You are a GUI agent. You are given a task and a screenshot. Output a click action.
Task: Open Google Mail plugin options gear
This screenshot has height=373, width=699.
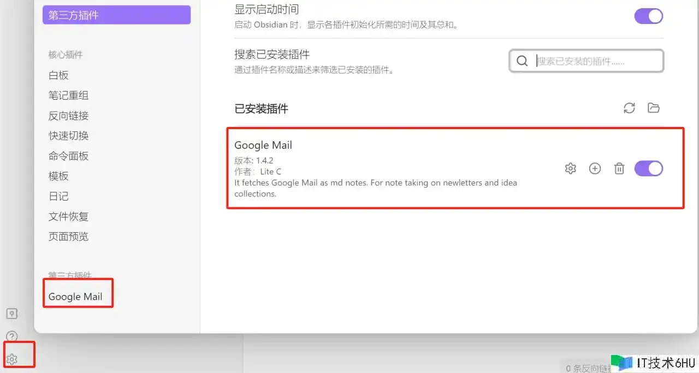[x=571, y=169]
